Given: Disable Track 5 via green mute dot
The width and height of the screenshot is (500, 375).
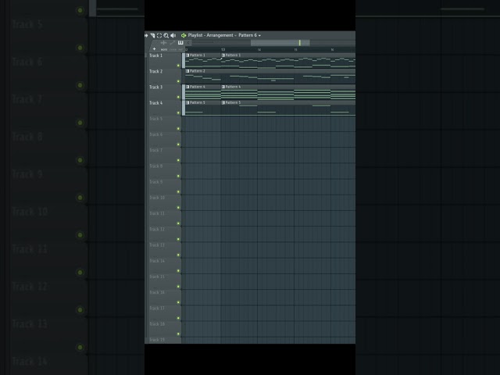Looking at the screenshot, I should pyautogui.click(x=178, y=128).
